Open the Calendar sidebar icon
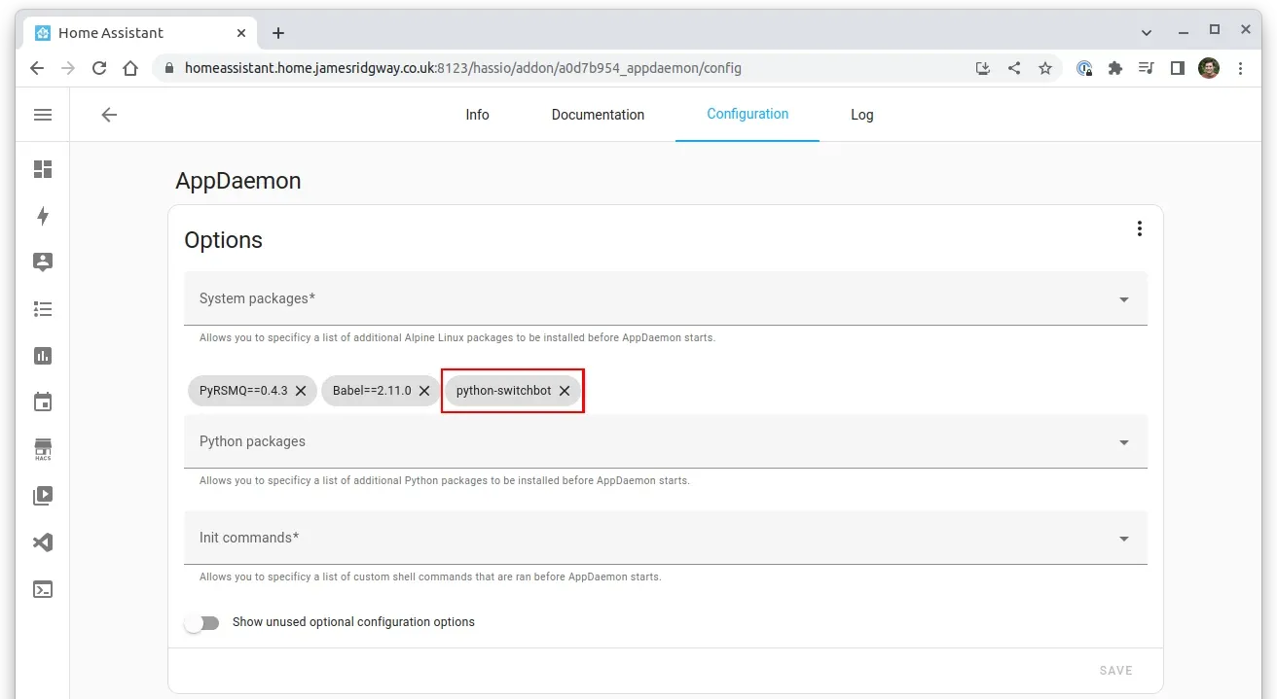This screenshot has width=1277, height=699. tap(43, 402)
